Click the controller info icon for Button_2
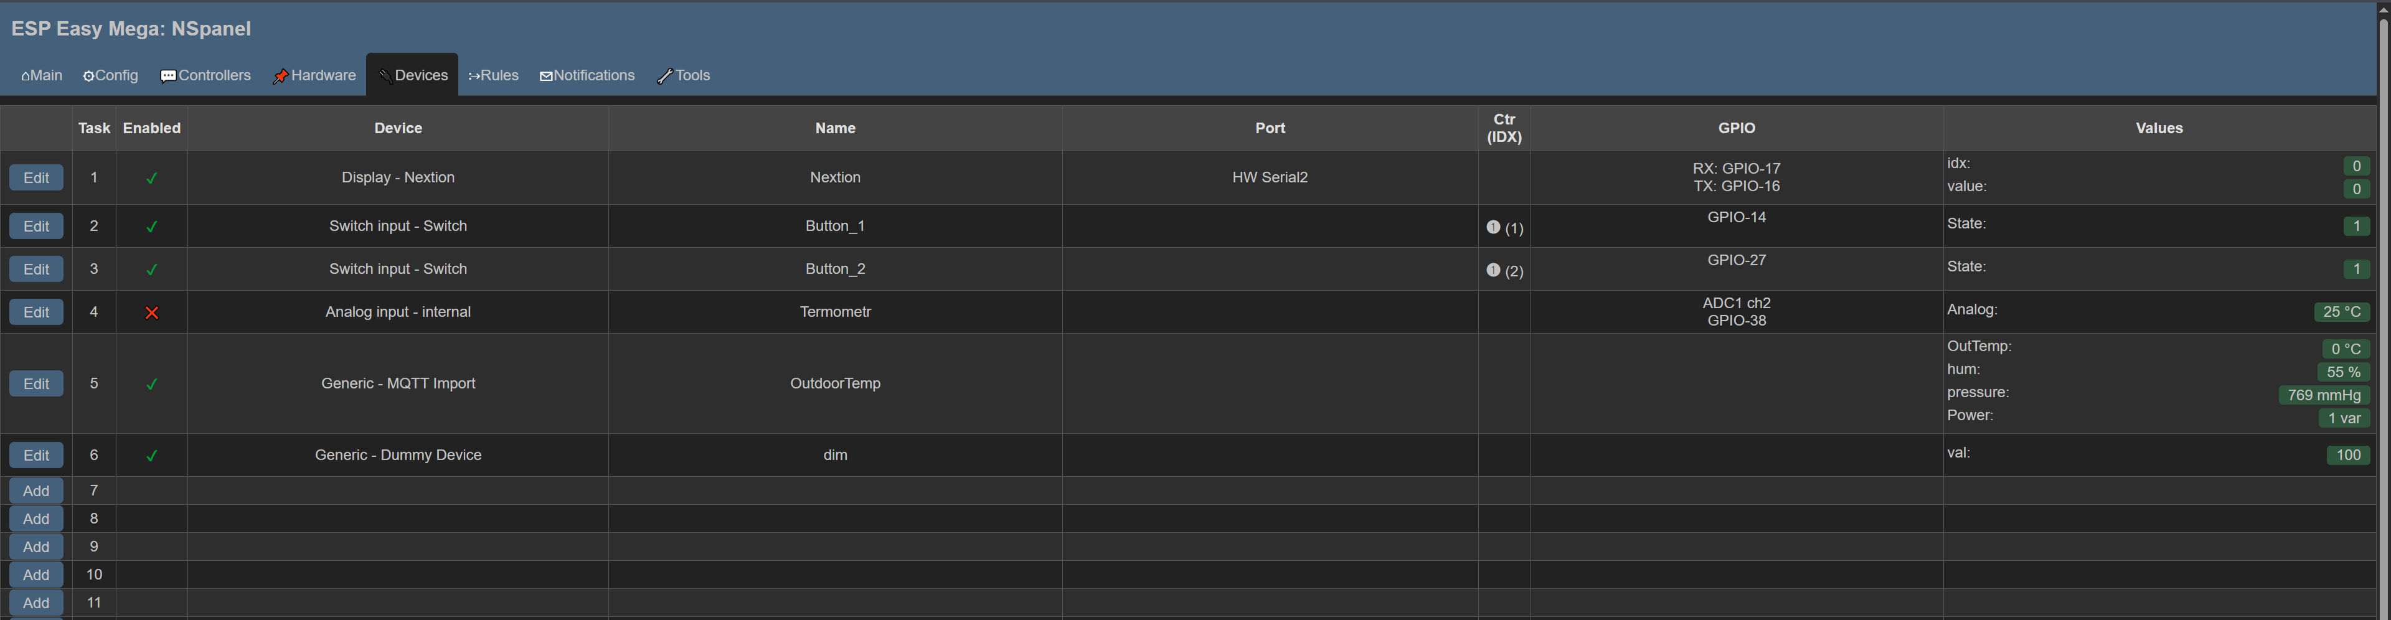 (1493, 270)
